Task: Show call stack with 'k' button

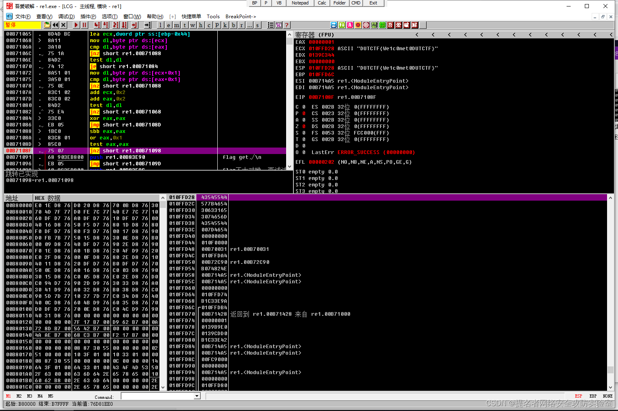Action: (225, 25)
